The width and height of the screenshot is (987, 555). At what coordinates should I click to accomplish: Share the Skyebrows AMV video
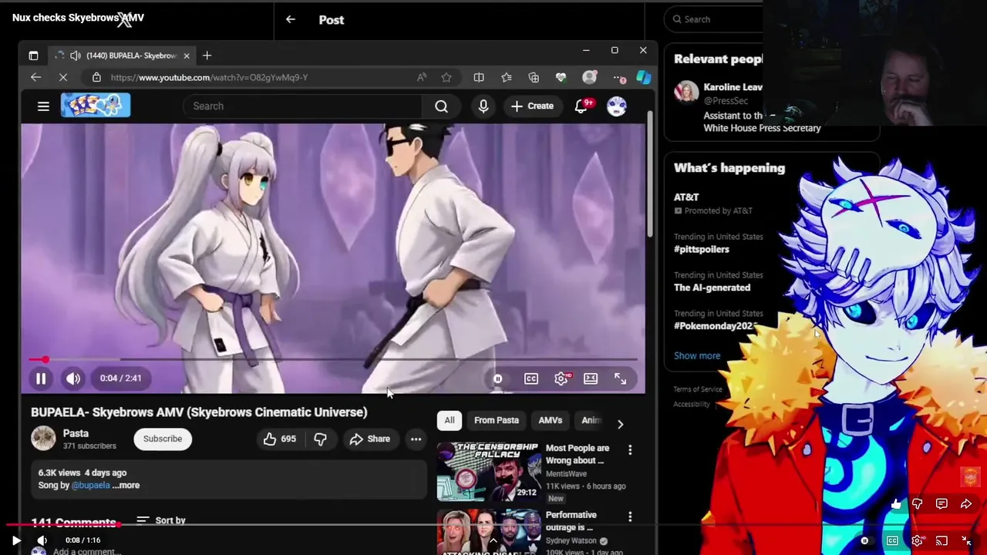click(x=370, y=439)
